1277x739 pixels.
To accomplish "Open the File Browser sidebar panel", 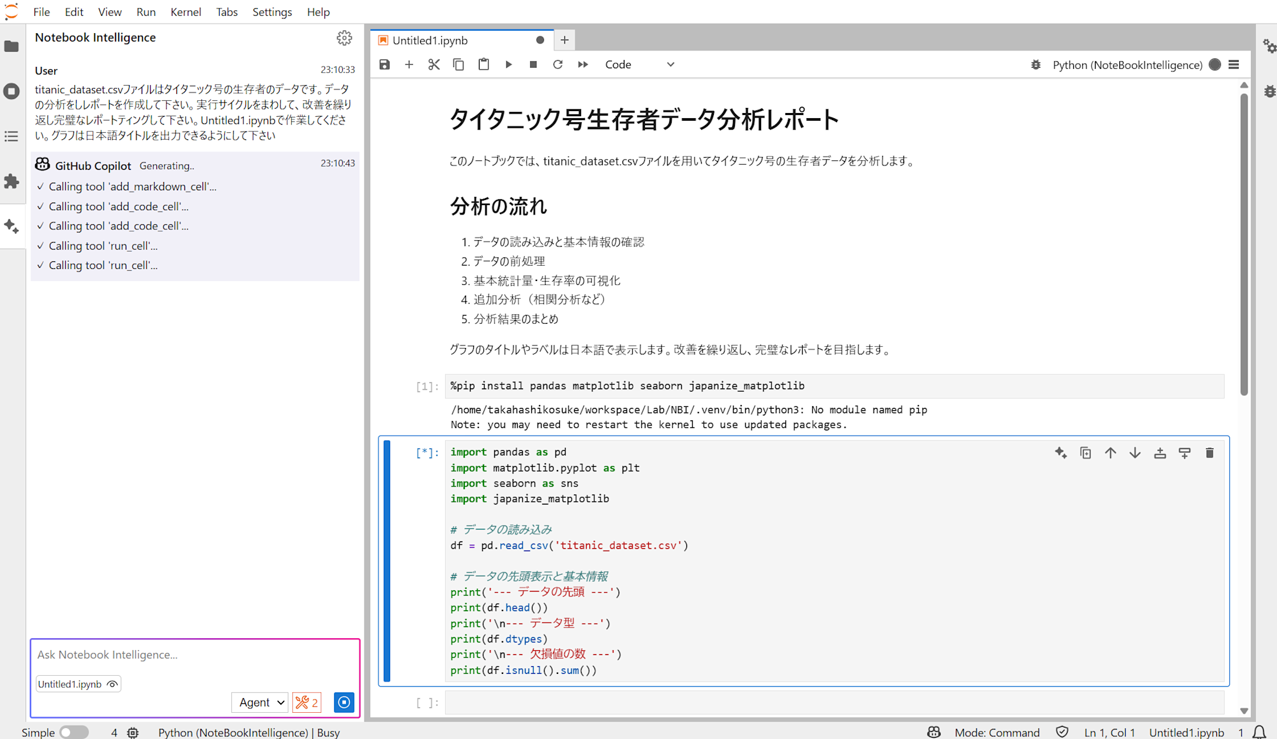I will (11, 46).
